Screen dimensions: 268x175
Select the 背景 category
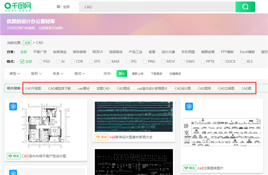click(152, 52)
